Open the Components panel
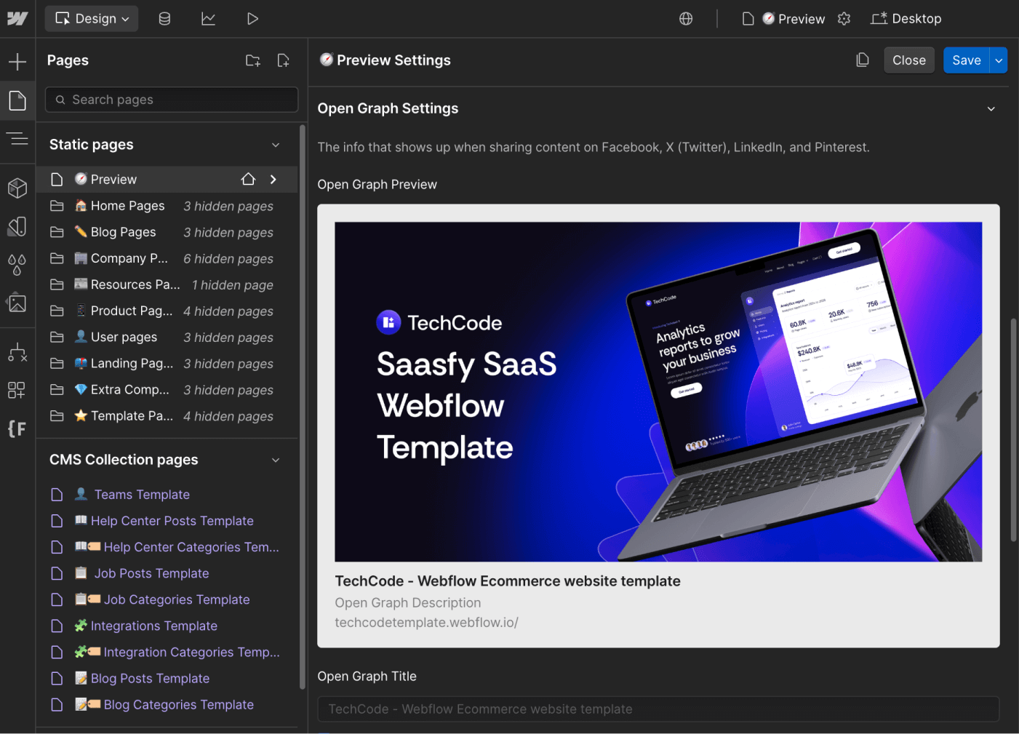The width and height of the screenshot is (1019, 734). pos(17,188)
